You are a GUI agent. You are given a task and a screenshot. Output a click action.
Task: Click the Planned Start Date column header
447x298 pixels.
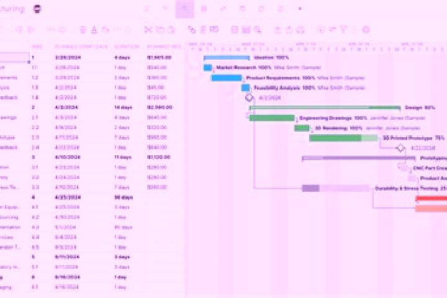pos(81,47)
